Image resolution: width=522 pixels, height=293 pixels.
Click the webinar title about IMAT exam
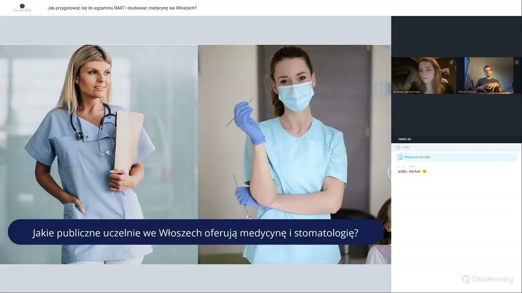point(122,8)
